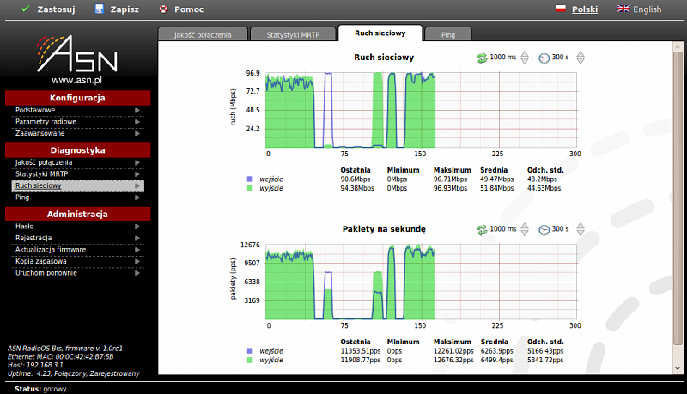Decrease time range for Pakiety na sekundę
This screenshot has height=394, width=687.
[581, 233]
